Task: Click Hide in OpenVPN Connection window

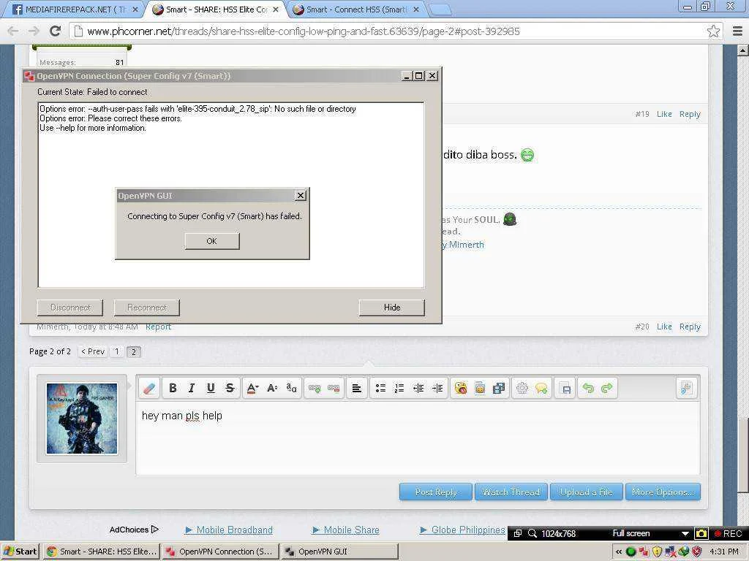Action: (392, 308)
